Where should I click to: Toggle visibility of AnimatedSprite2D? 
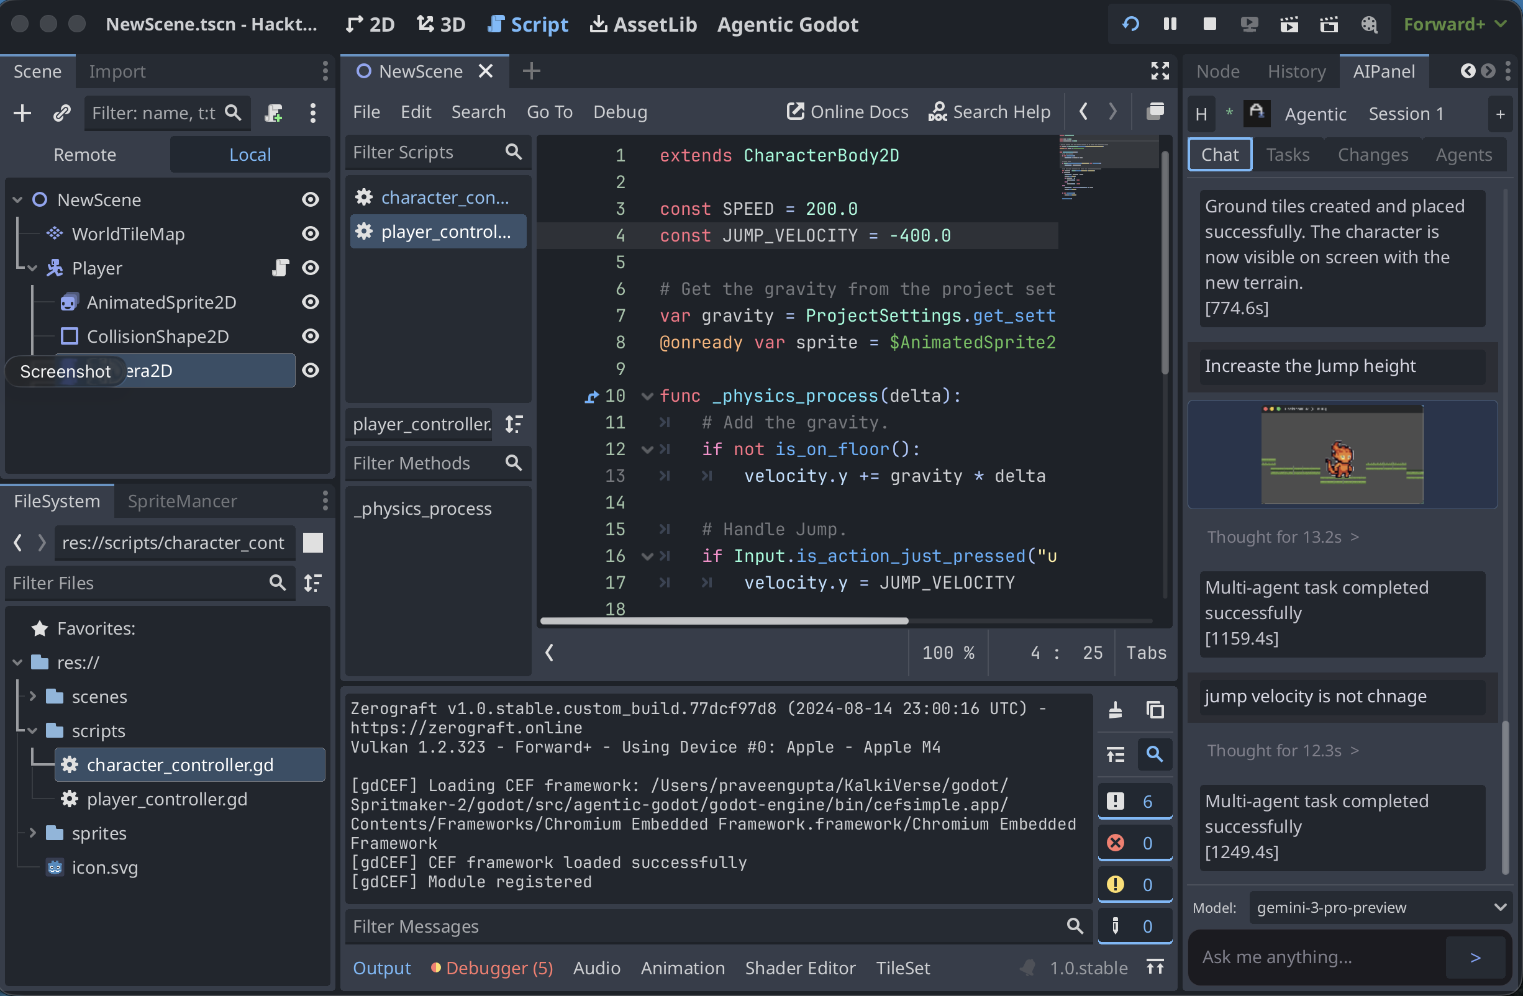pyautogui.click(x=311, y=302)
